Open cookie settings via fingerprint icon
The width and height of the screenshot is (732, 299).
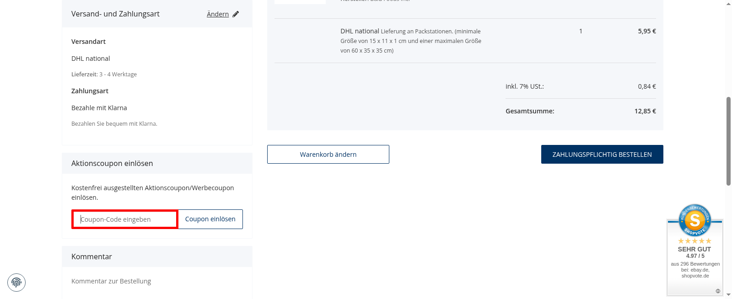[x=16, y=283]
